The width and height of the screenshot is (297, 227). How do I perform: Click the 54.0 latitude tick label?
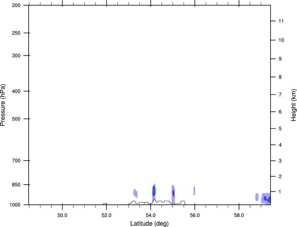coord(151,215)
